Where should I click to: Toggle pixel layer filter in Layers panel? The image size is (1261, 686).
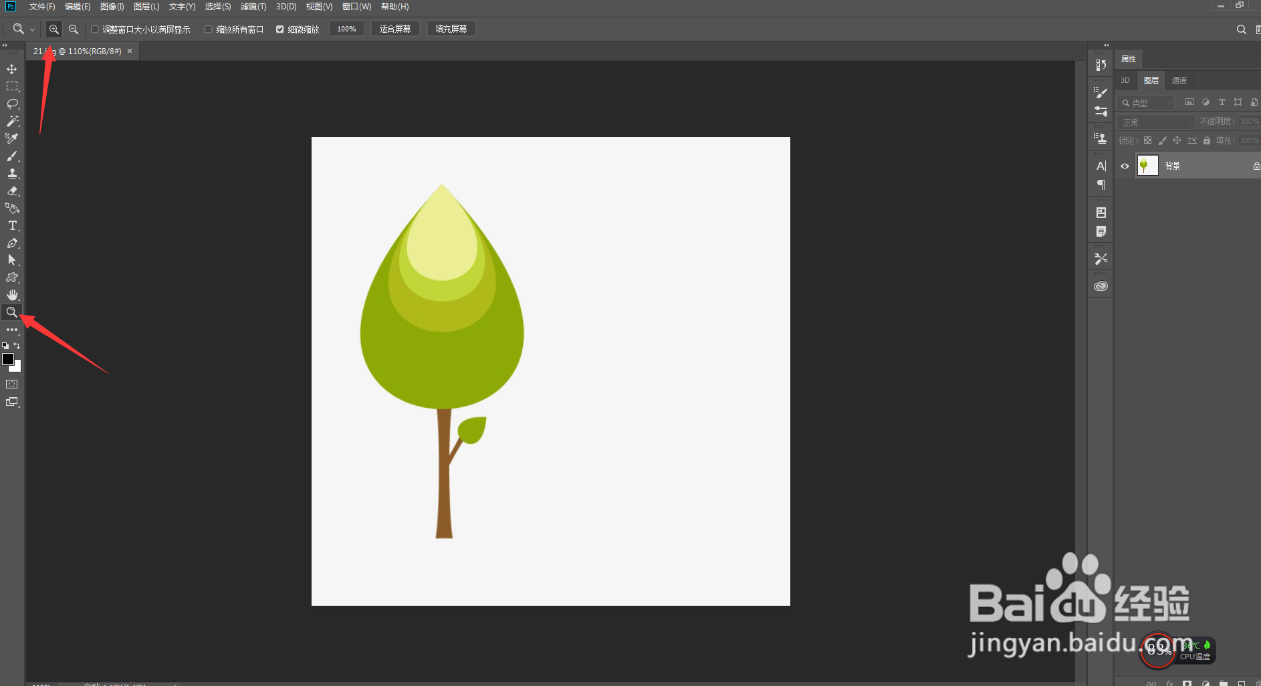pos(1189,102)
